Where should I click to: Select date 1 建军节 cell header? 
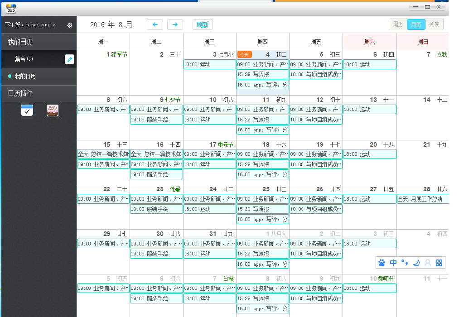pyautogui.click(x=117, y=55)
